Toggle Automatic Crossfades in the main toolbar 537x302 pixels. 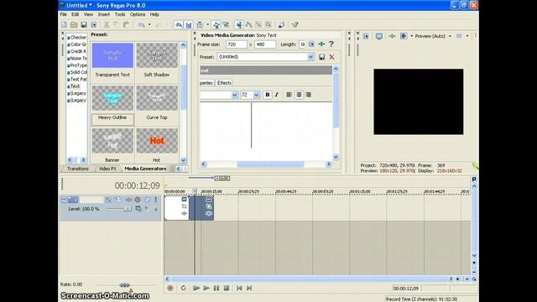189,24
